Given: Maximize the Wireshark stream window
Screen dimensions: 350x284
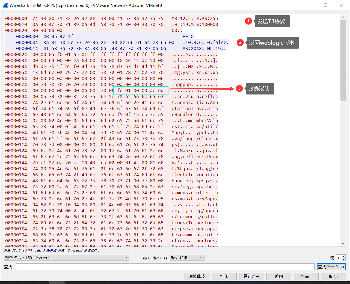Looking at the screenshot, I should point(325,5).
